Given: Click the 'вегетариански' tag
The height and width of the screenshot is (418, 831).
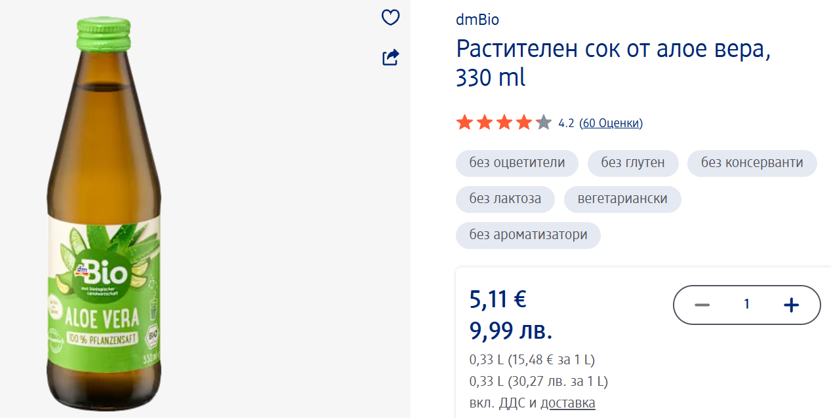Looking at the screenshot, I should (622, 199).
